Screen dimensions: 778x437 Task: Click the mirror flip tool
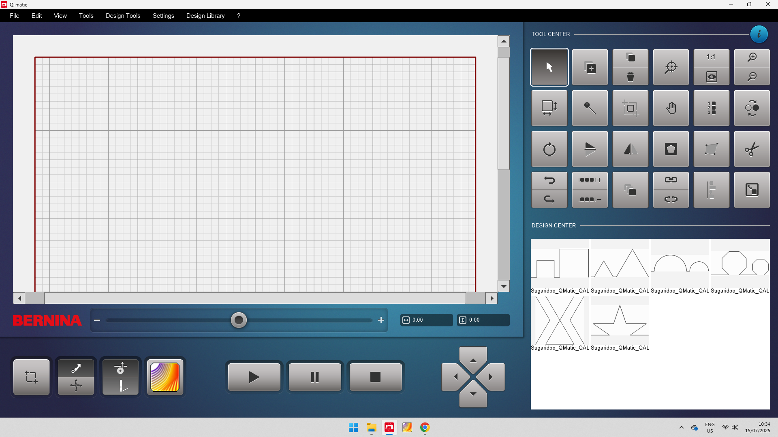[630, 149]
